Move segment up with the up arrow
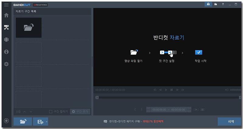Screen dimensions: 243x129 (x=25, y=111)
